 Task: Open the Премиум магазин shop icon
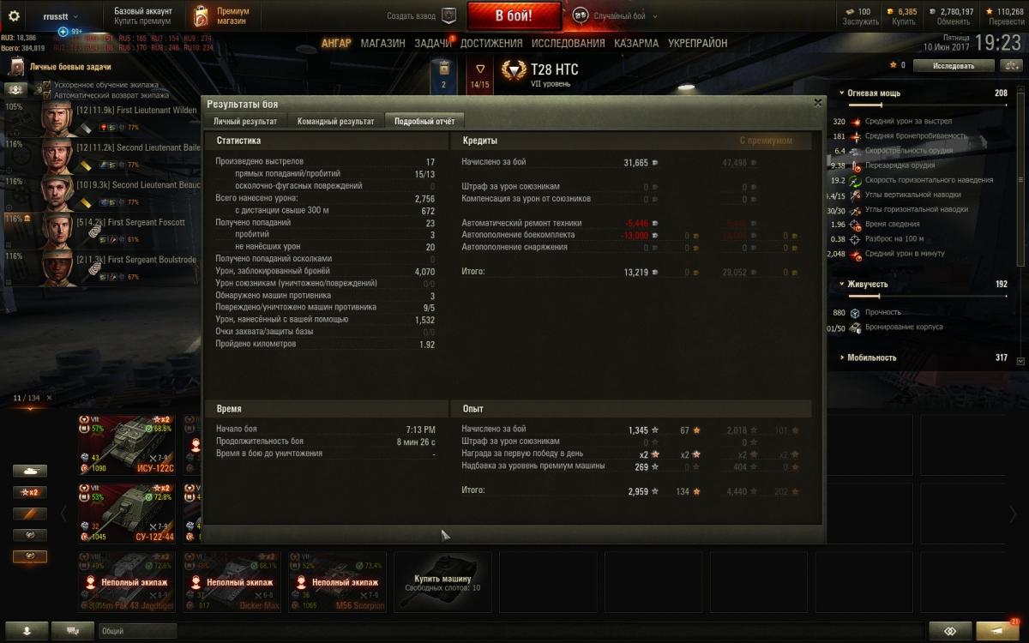pos(201,15)
